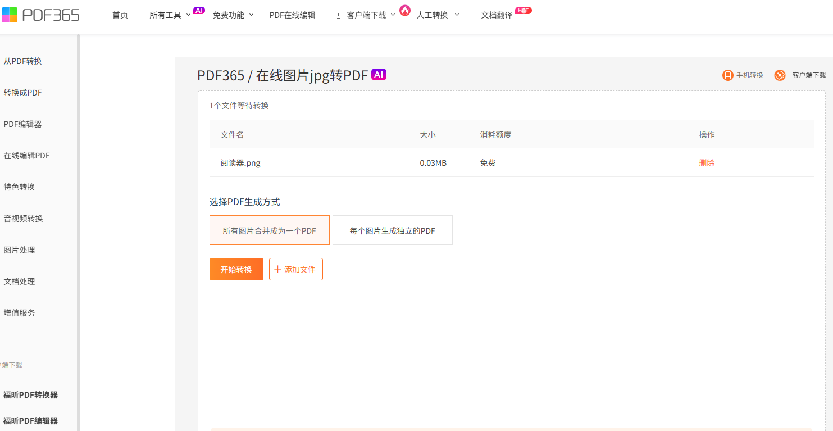Open the 从PDF转换 sidebar category
Image resolution: width=833 pixels, height=431 pixels.
pyautogui.click(x=23, y=61)
